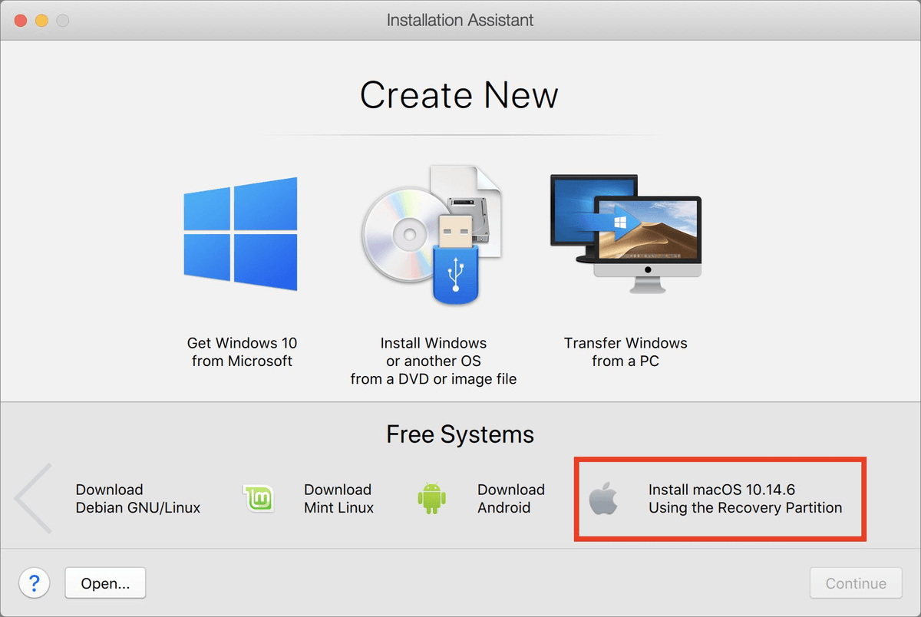Image resolution: width=921 pixels, height=617 pixels.
Task: Click the highlighted red-bordered macOS selection box
Action: click(x=719, y=498)
